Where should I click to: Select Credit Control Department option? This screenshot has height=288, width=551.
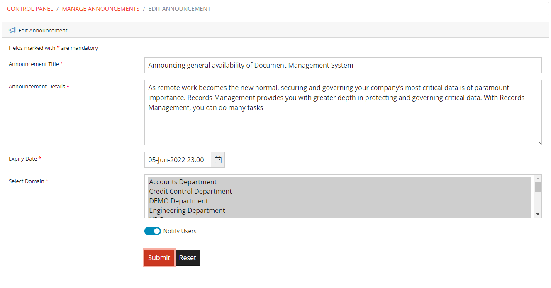pos(190,192)
